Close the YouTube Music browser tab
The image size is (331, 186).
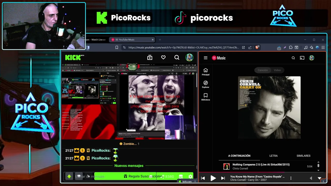[x=153, y=40]
